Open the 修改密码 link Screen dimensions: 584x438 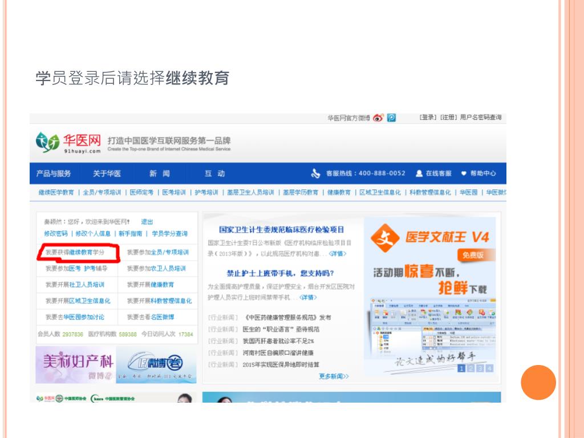coord(56,233)
